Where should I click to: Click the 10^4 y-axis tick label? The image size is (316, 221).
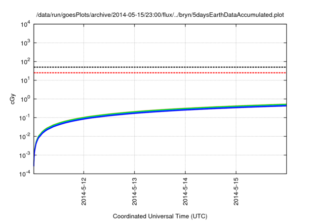coord(25,24)
